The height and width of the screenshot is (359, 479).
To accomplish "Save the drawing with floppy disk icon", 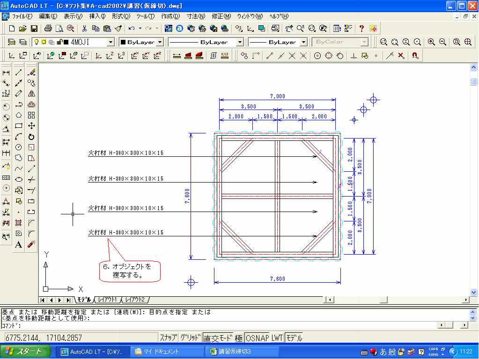I will 34,29.
